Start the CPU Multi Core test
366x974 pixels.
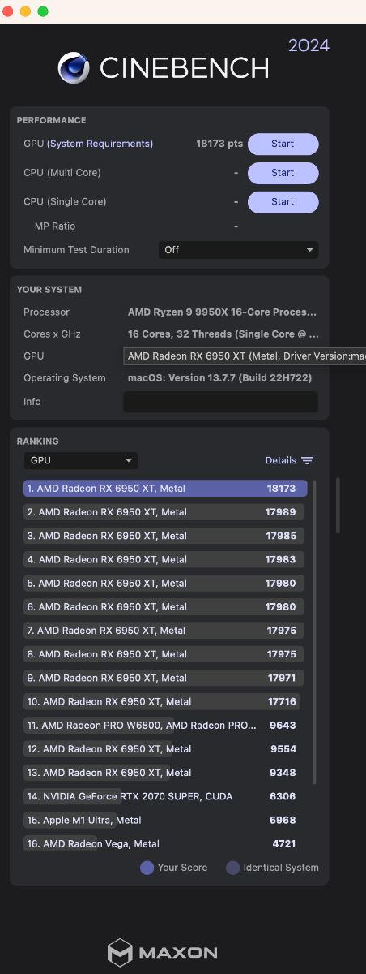click(283, 173)
